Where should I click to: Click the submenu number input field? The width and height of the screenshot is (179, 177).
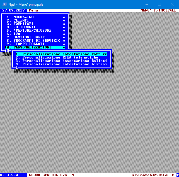[x=17, y=67]
